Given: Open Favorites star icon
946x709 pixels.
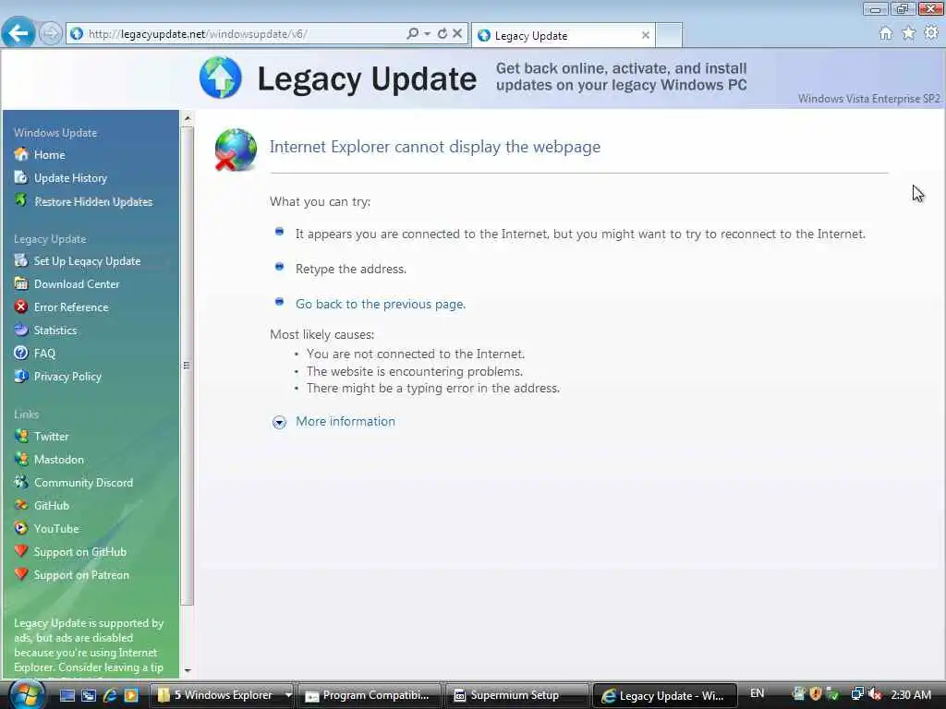Looking at the screenshot, I should [909, 33].
